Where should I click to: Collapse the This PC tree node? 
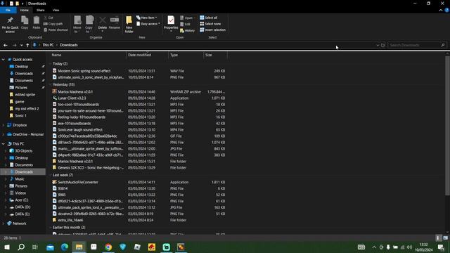[x=3, y=143]
